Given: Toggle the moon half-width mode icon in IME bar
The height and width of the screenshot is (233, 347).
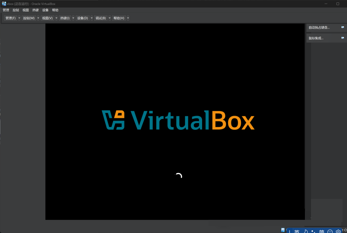Looking at the screenshot, I should 306,231.
